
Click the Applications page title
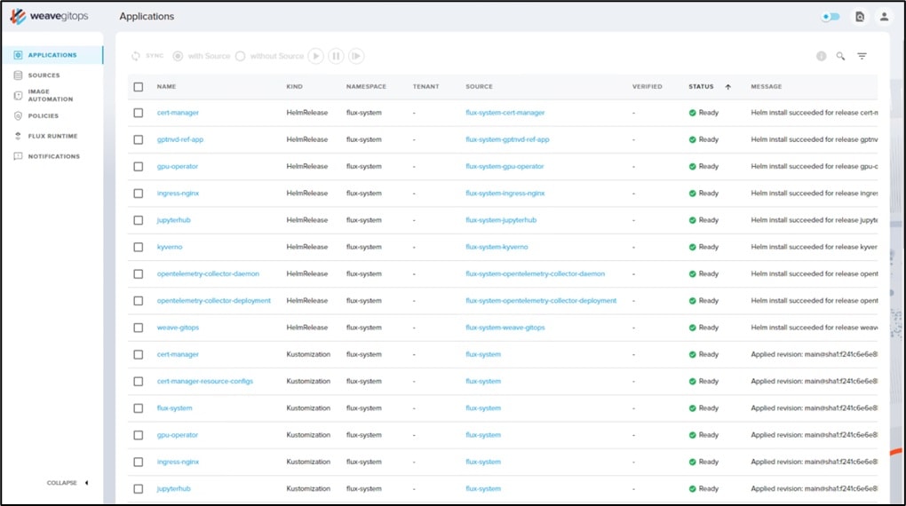coord(147,16)
